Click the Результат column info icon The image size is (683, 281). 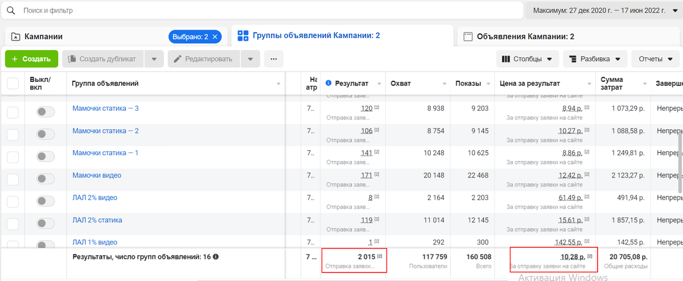328,84
